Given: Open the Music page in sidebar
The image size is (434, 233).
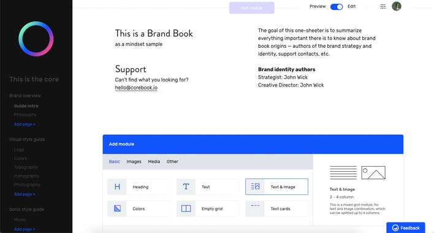Looking at the screenshot, I should pyautogui.click(x=20, y=220).
